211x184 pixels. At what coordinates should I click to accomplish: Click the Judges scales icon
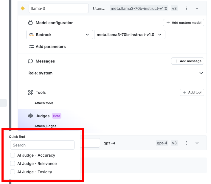(x=30, y=116)
